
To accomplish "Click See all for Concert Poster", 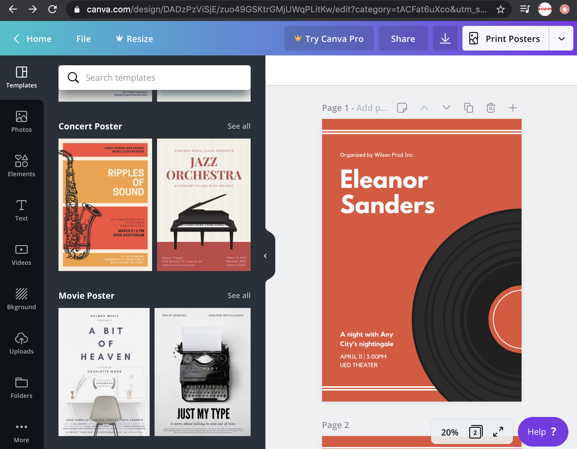I will pyautogui.click(x=239, y=126).
